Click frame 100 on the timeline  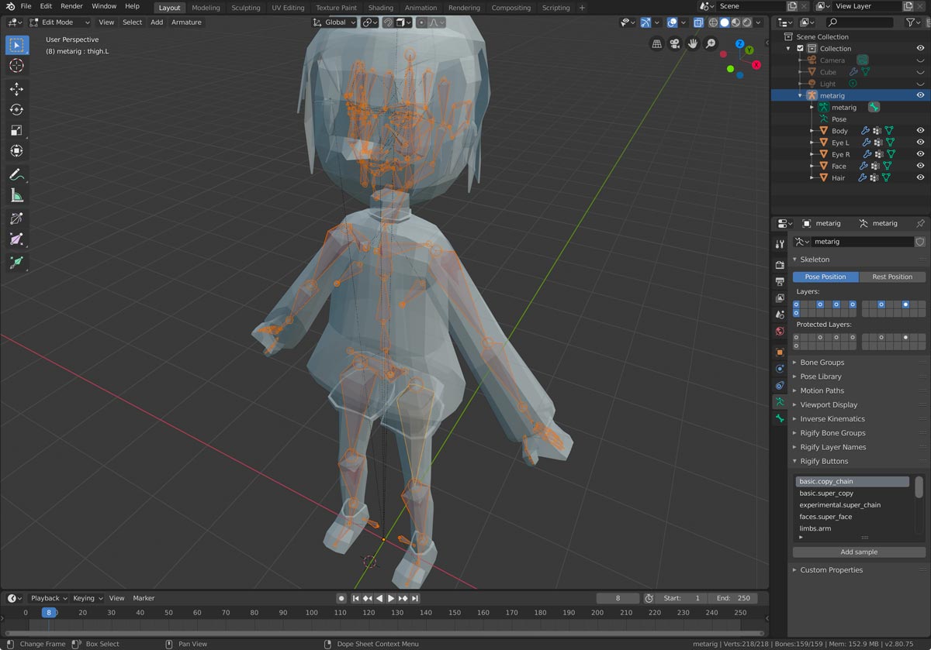311,613
